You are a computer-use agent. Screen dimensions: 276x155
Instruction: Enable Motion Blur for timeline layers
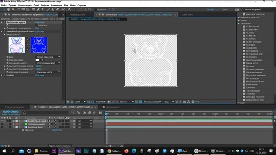tap(94, 113)
